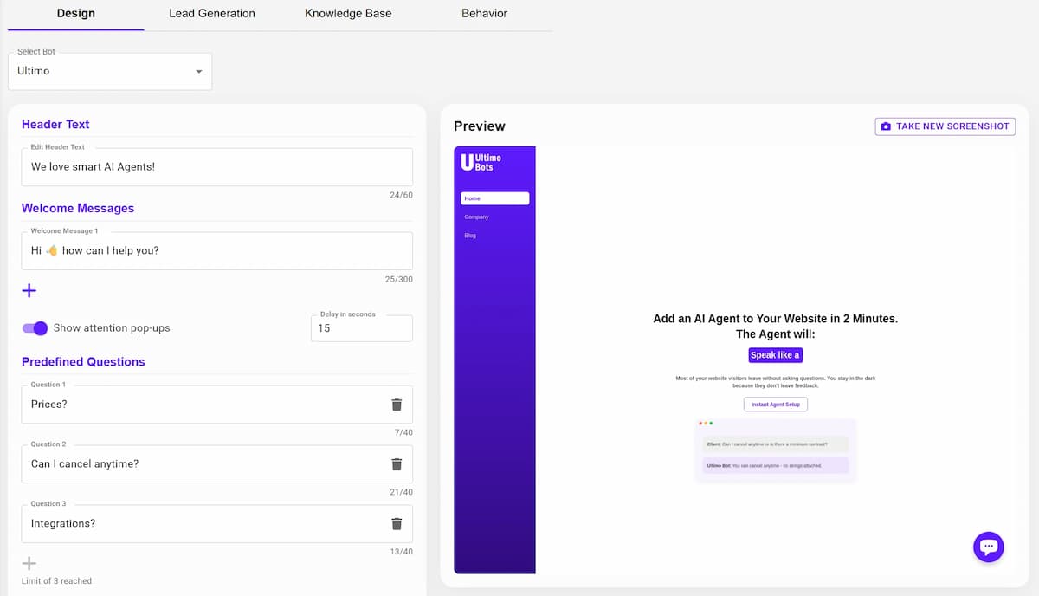Select Company in the preview sidebar
The height and width of the screenshot is (596, 1039).
(x=476, y=217)
